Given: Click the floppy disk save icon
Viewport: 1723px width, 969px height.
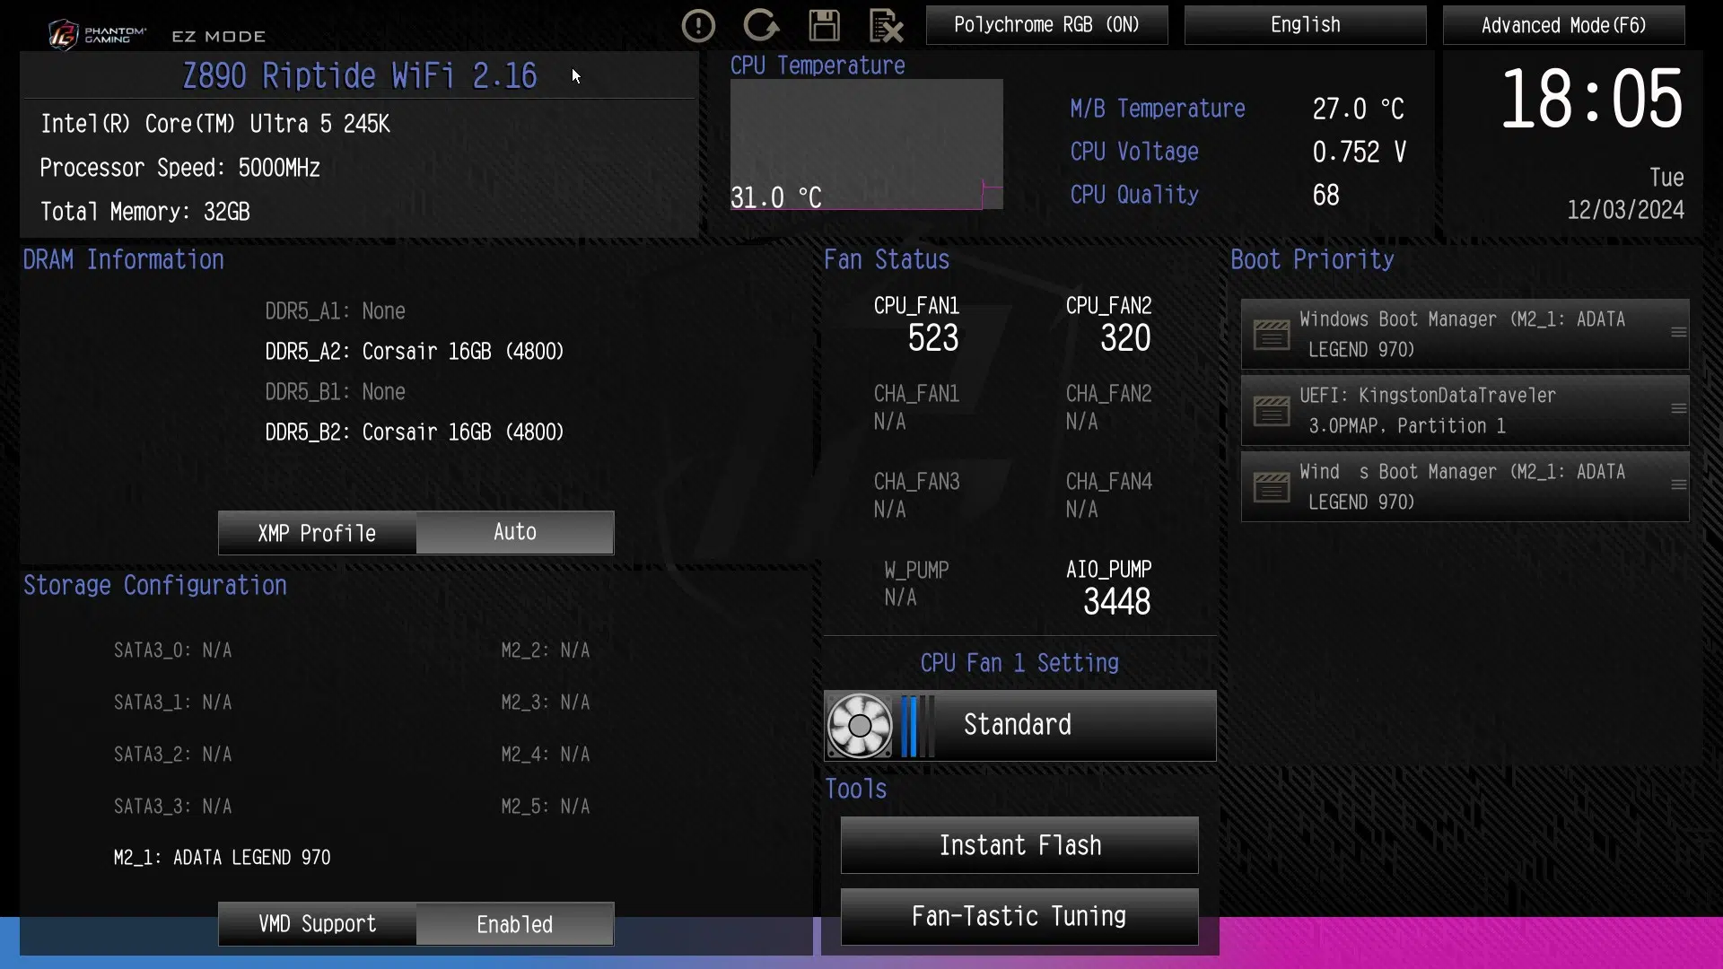Looking at the screenshot, I should point(824,25).
